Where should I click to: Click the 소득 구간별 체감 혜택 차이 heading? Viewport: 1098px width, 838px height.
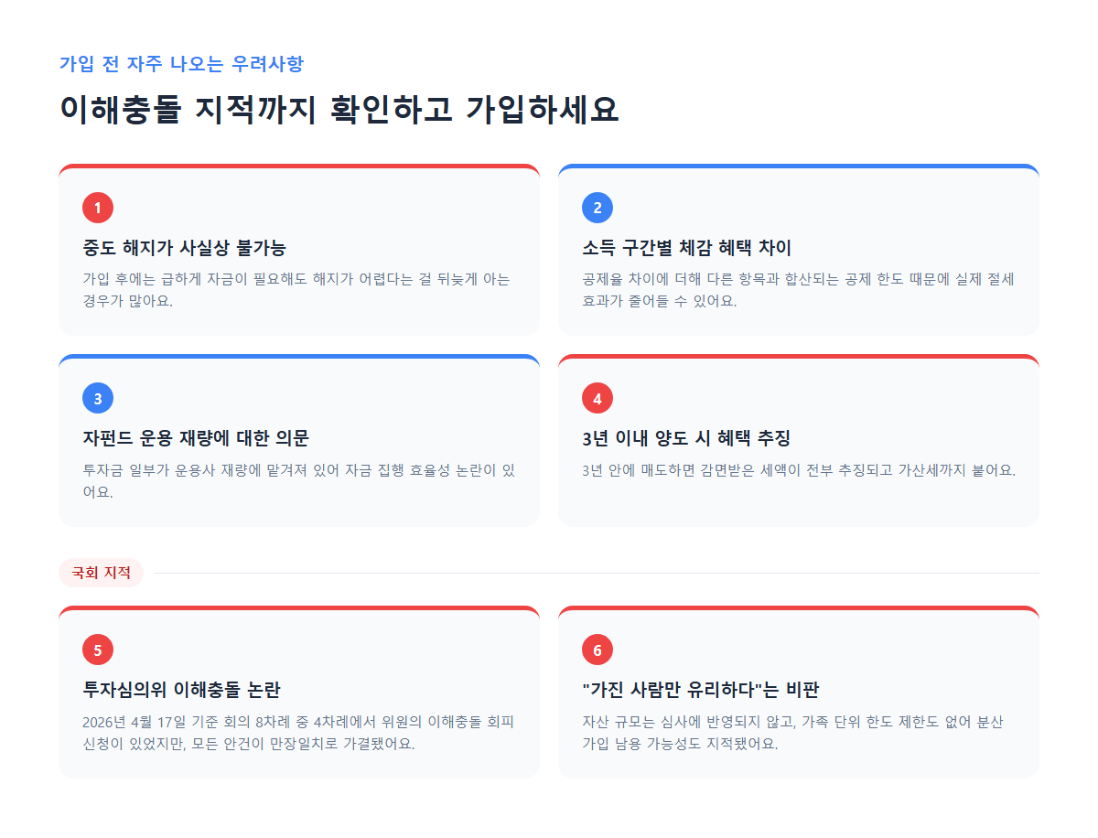[686, 248]
